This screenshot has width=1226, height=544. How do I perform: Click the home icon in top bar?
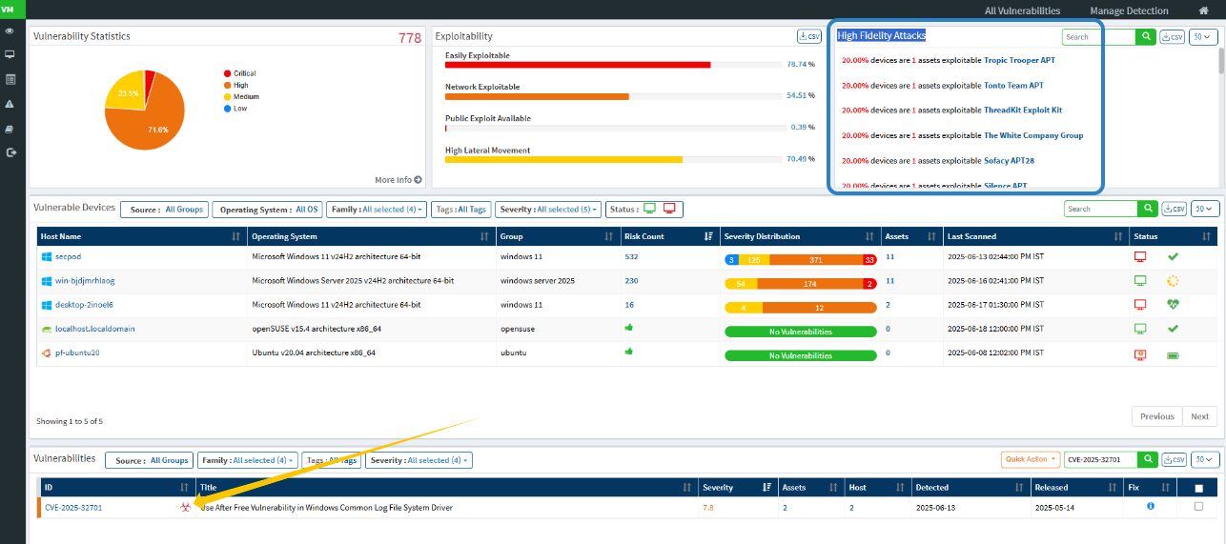(1203, 10)
